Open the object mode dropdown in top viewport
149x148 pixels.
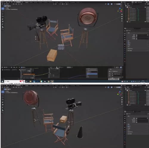tap(8, 4)
